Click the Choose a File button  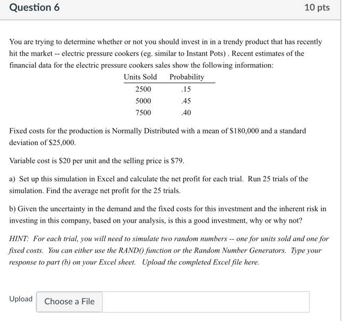coord(69,302)
